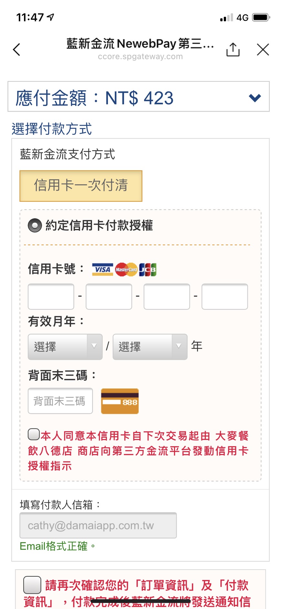Open the expiry year dropdown
The width and height of the screenshot is (281, 609).
(x=150, y=347)
